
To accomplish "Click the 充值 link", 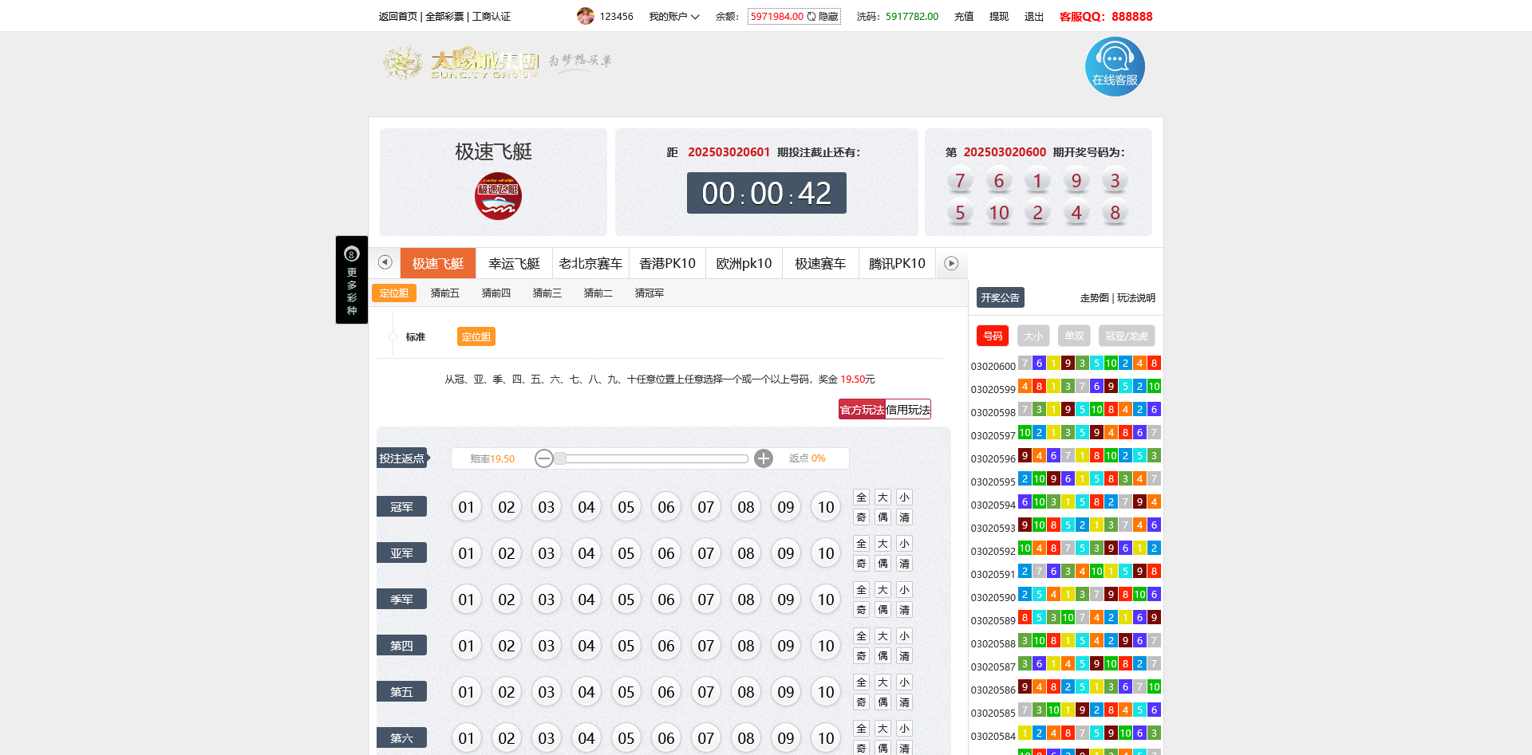I will pyautogui.click(x=963, y=17).
